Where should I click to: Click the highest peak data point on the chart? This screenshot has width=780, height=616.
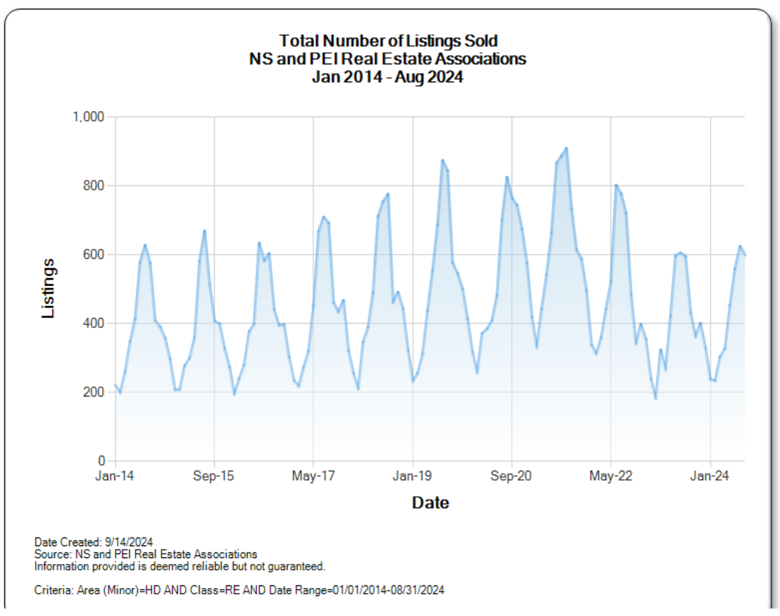[x=566, y=148]
